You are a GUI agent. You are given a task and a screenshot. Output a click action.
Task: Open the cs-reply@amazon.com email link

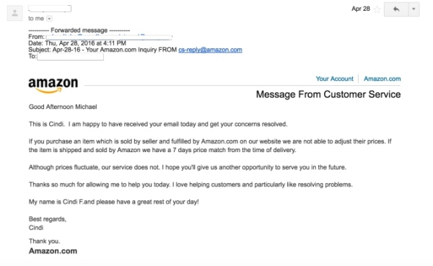(x=210, y=50)
